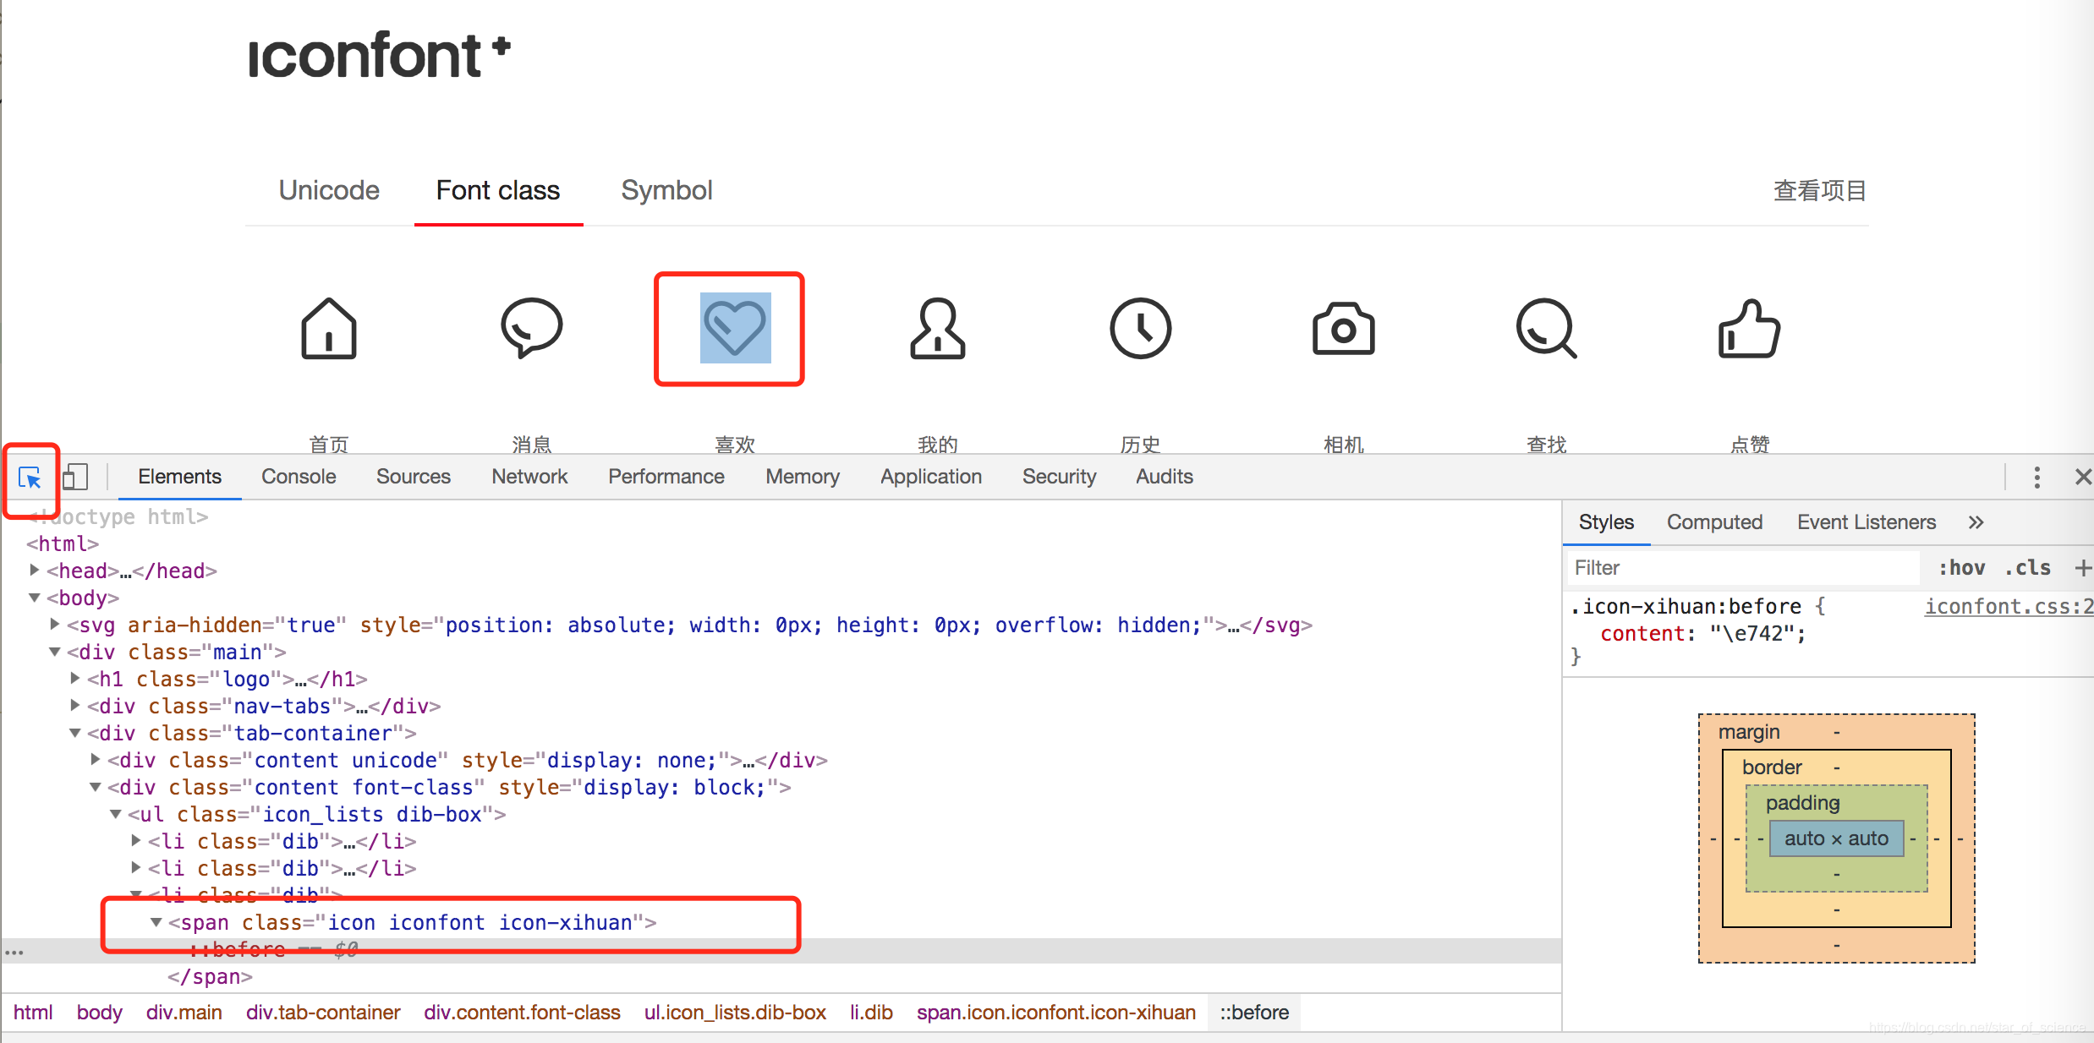
Task: Toggle the device toolbar icon
Action: coord(75,477)
